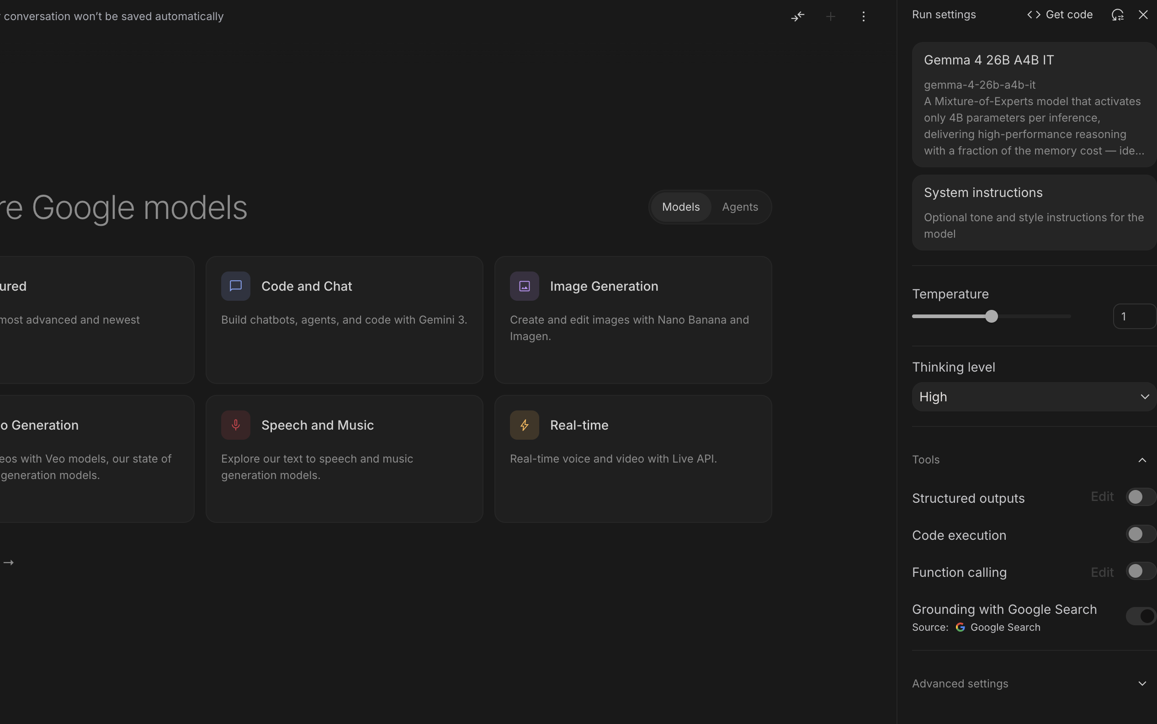Viewport: 1157px width, 724px height.
Task: Open the three-dot more options menu
Action: [863, 17]
